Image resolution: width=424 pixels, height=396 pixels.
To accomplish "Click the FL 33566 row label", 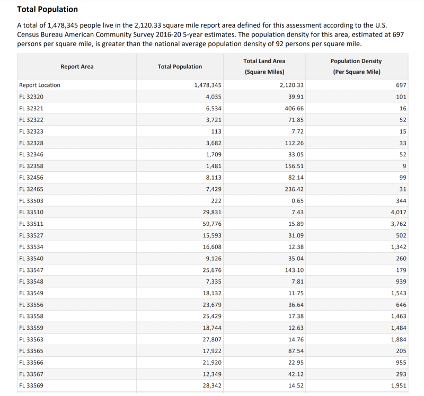I will point(31,363).
